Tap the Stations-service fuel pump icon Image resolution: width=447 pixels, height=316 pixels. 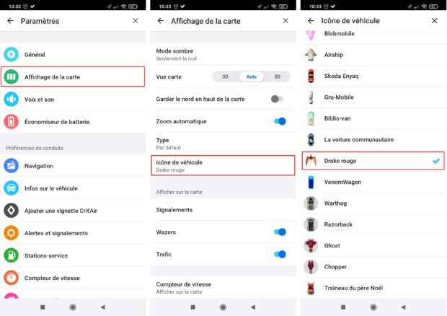coord(11,255)
